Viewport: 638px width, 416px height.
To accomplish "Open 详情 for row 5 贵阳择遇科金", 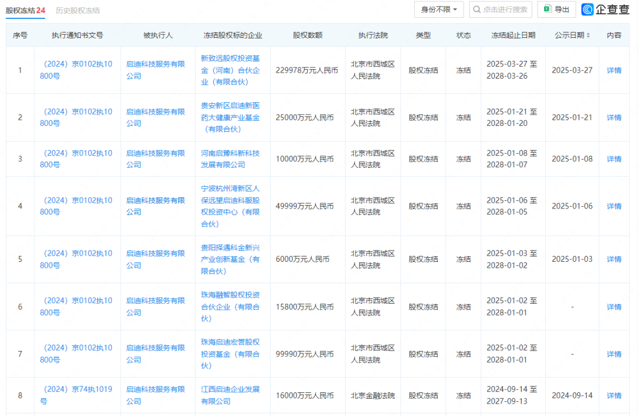I will pos(614,259).
